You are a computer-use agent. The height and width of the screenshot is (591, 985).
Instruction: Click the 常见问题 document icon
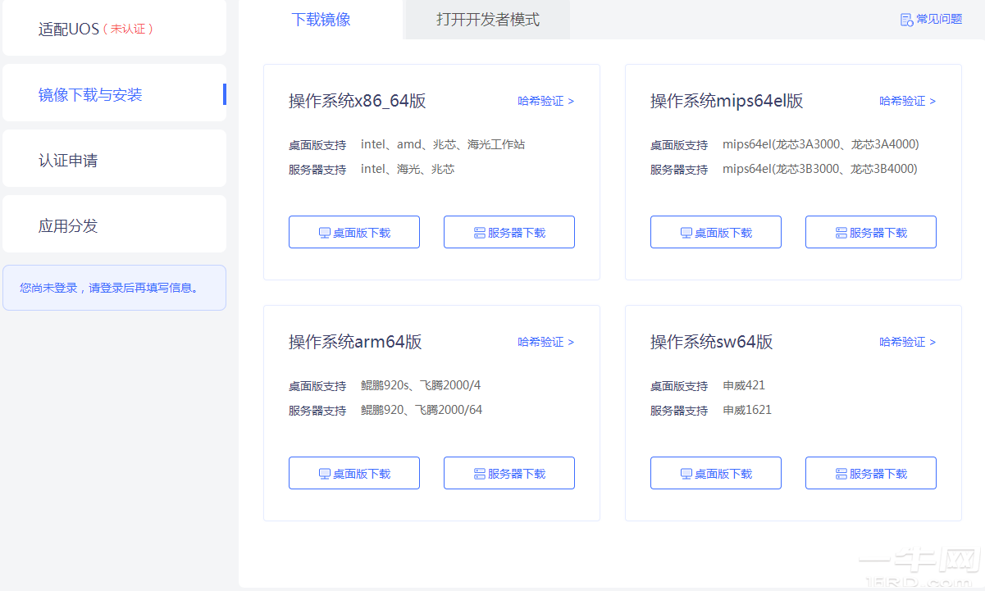pos(906,20)
